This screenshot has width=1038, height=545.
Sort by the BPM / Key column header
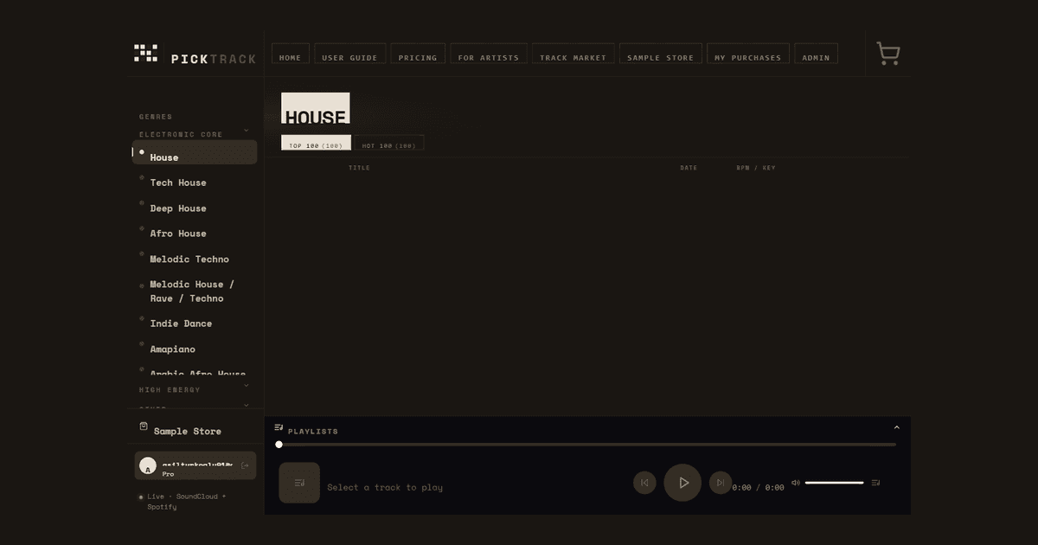click(756, 168)
